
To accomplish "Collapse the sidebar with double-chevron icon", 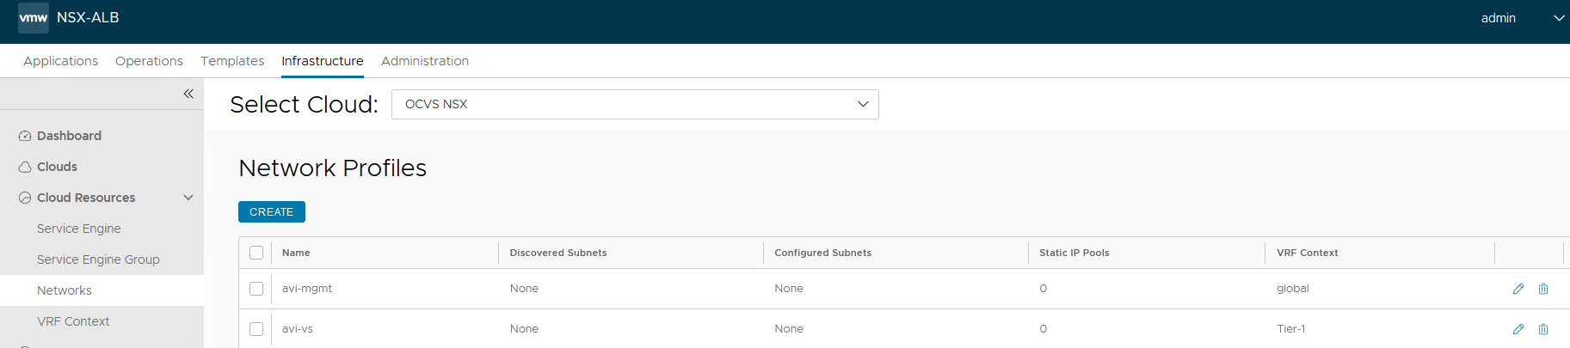I will tap(188, 94).
